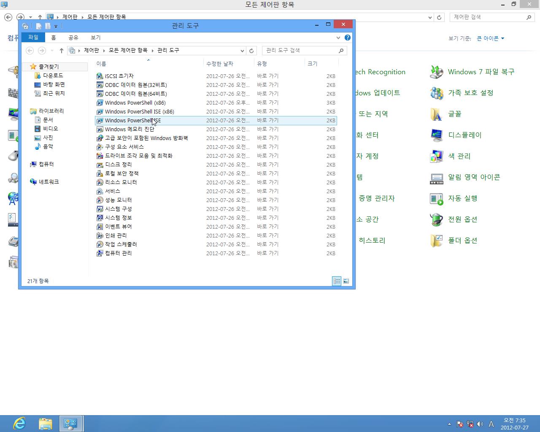Switch to large icons view layout icon
540x432 pixels.
pyautogui.click(x=346, y=281)
